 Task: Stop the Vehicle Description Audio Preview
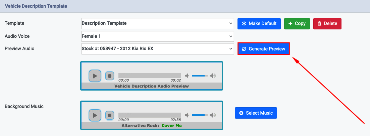[x=109, y=76]
